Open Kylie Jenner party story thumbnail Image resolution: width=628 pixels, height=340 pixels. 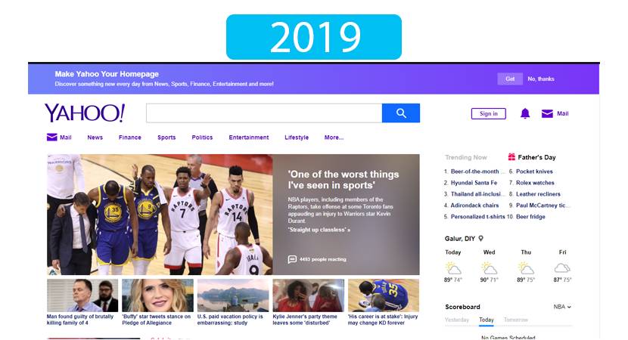pyautogui.click(x=309, y=295)
